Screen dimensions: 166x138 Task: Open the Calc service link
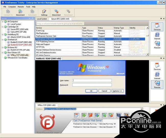click(76, 120)
